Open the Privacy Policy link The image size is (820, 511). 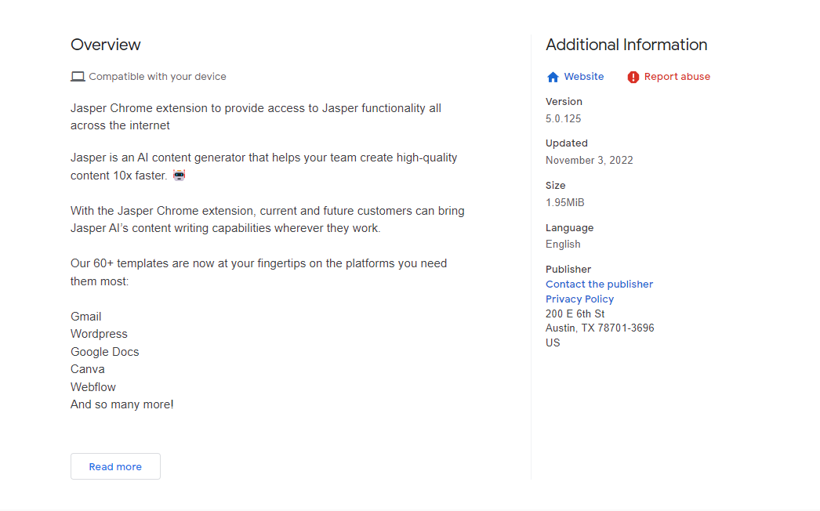579,299
